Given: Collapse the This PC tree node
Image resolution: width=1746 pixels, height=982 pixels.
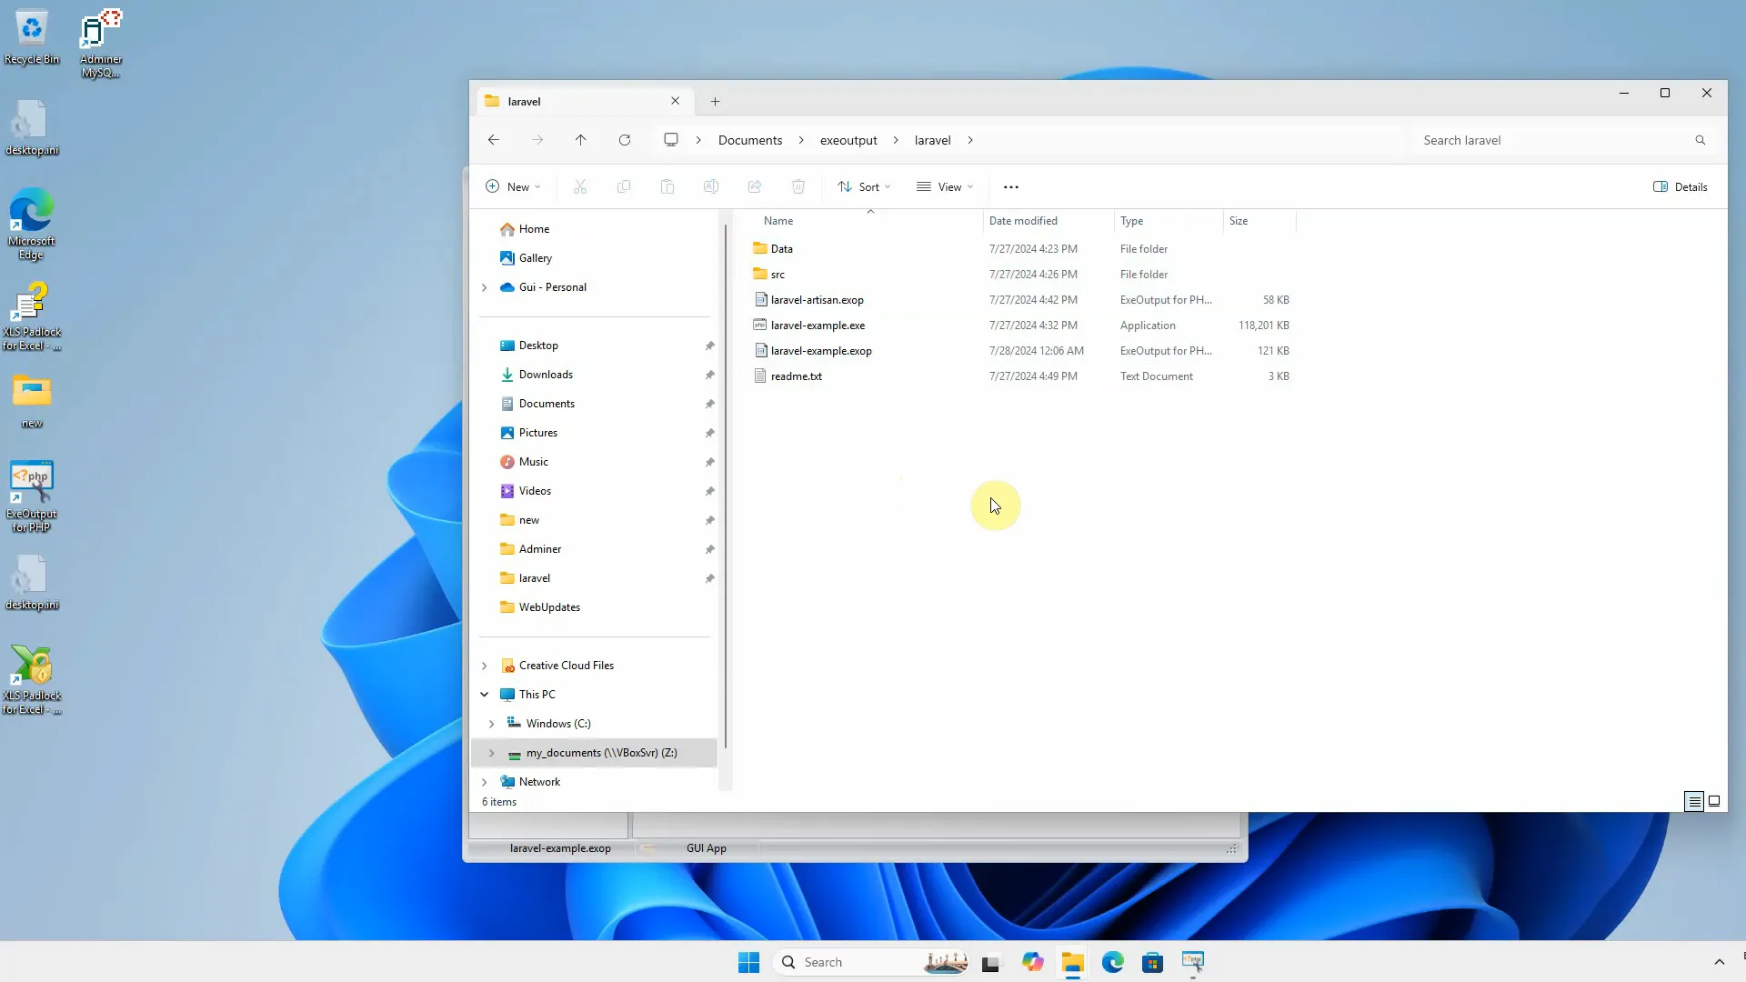Looking at the screenshot, I should coord(485,695).
